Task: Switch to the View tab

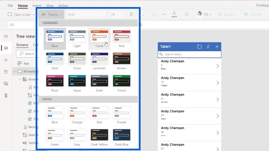Action: point(50,5)
